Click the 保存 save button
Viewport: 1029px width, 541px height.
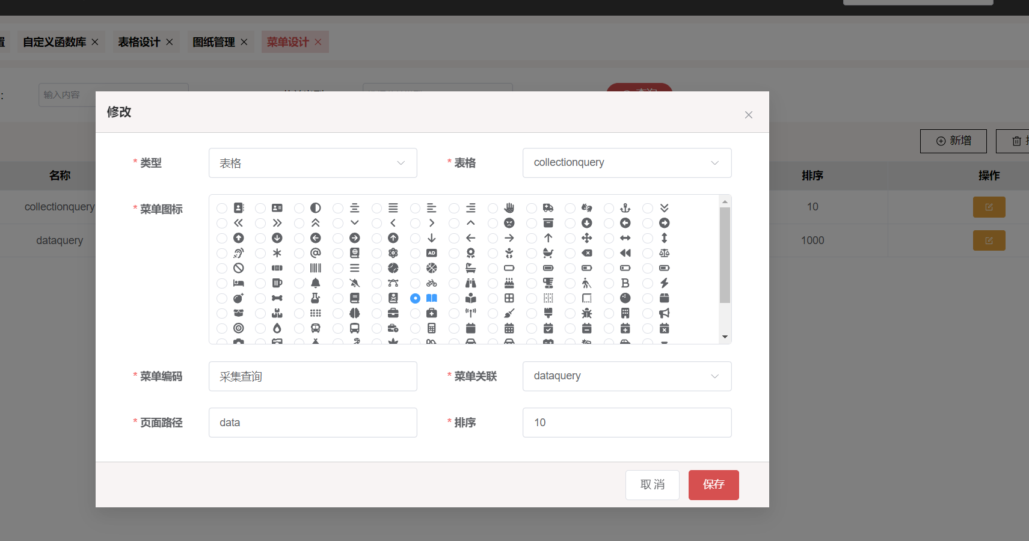(x=713, y=485)
